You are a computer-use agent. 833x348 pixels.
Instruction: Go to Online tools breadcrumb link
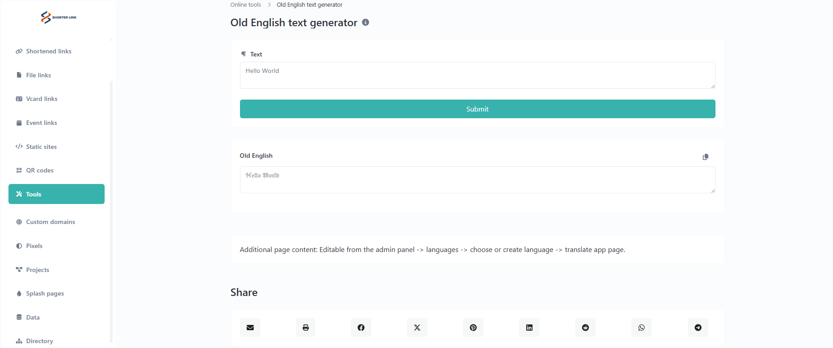point(245,5)
